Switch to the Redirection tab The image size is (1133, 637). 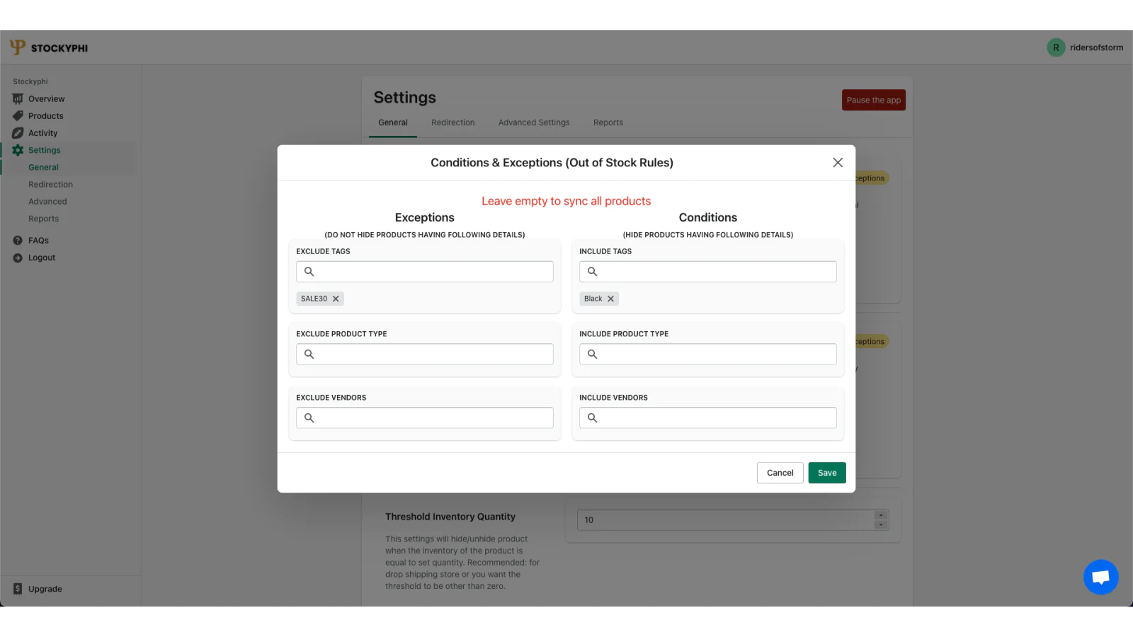click(x=453, y=122)
